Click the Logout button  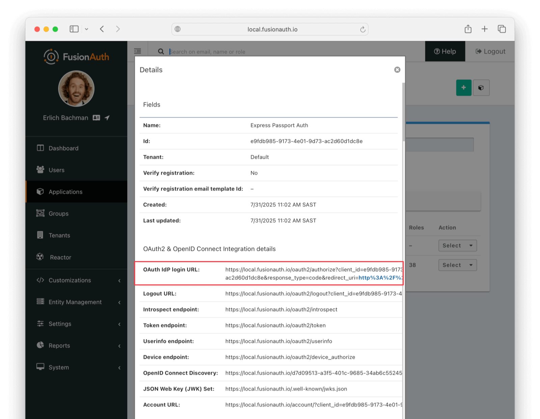pos(490,51)
